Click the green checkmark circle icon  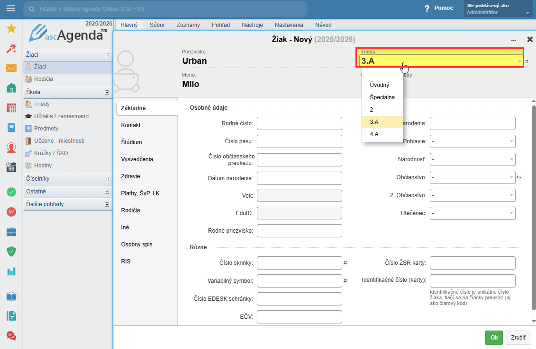pyautogui.click(x=11, y=192)
